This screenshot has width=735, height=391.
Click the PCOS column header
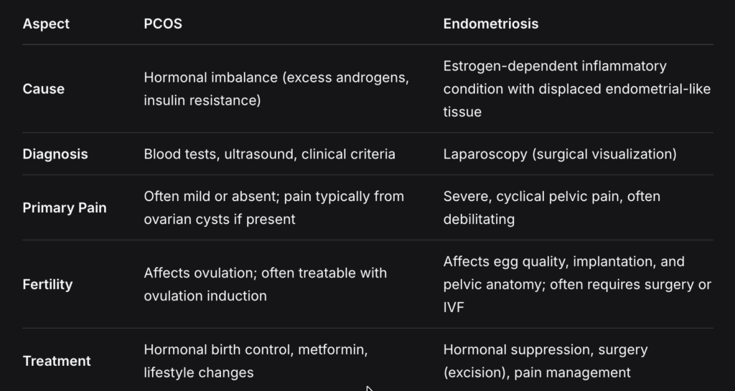click(163, 24)
